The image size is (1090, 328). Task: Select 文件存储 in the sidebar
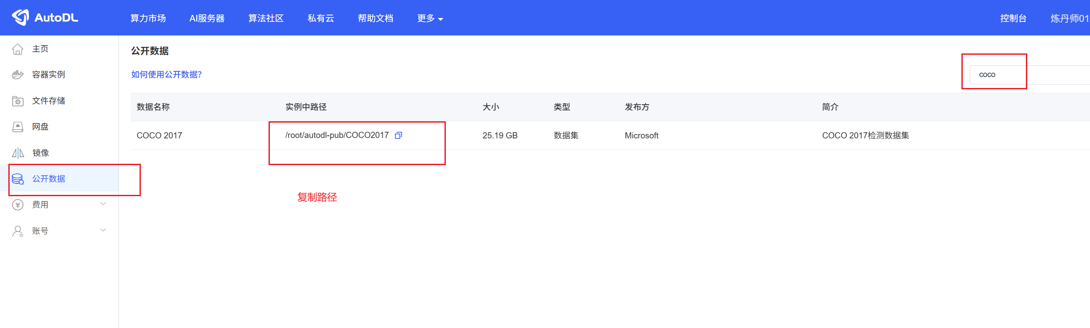pos(49,101)
